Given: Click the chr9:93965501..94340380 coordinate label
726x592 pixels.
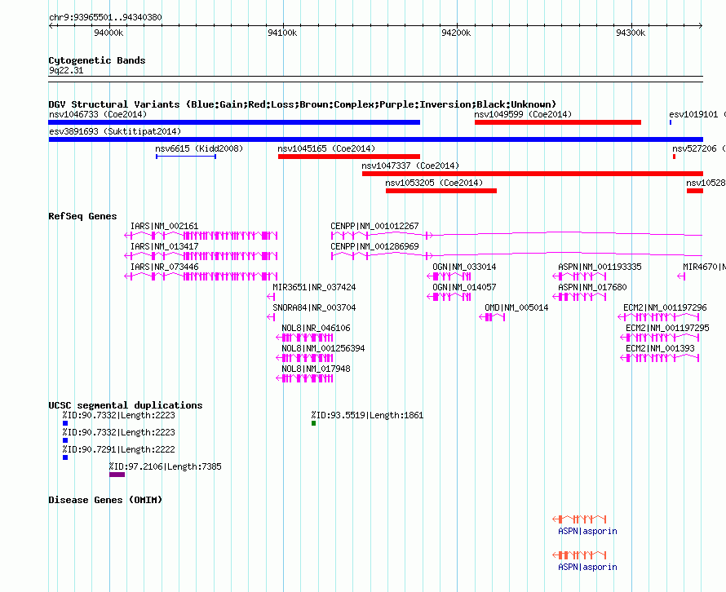Looking at the screenshot, I should (105, 17).
